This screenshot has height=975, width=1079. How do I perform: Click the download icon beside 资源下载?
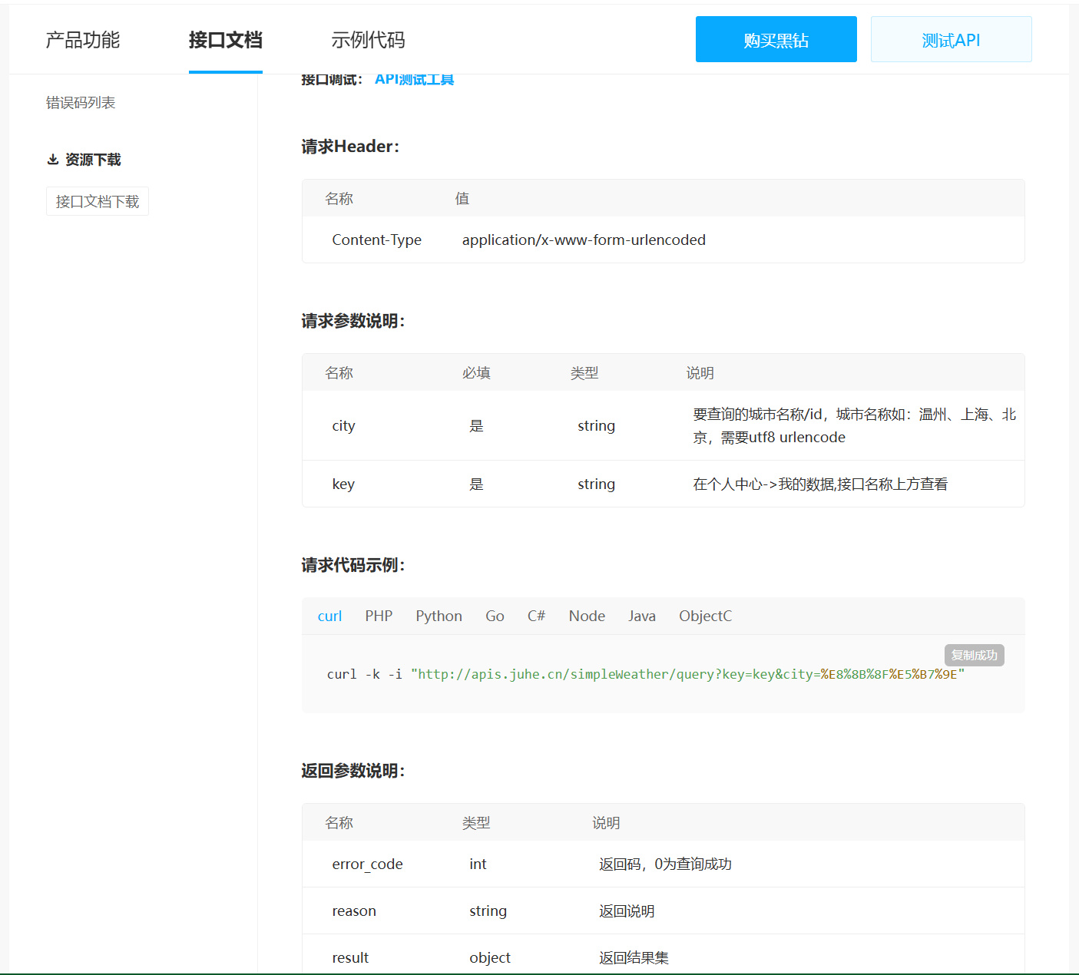click(x=53, y=159)
